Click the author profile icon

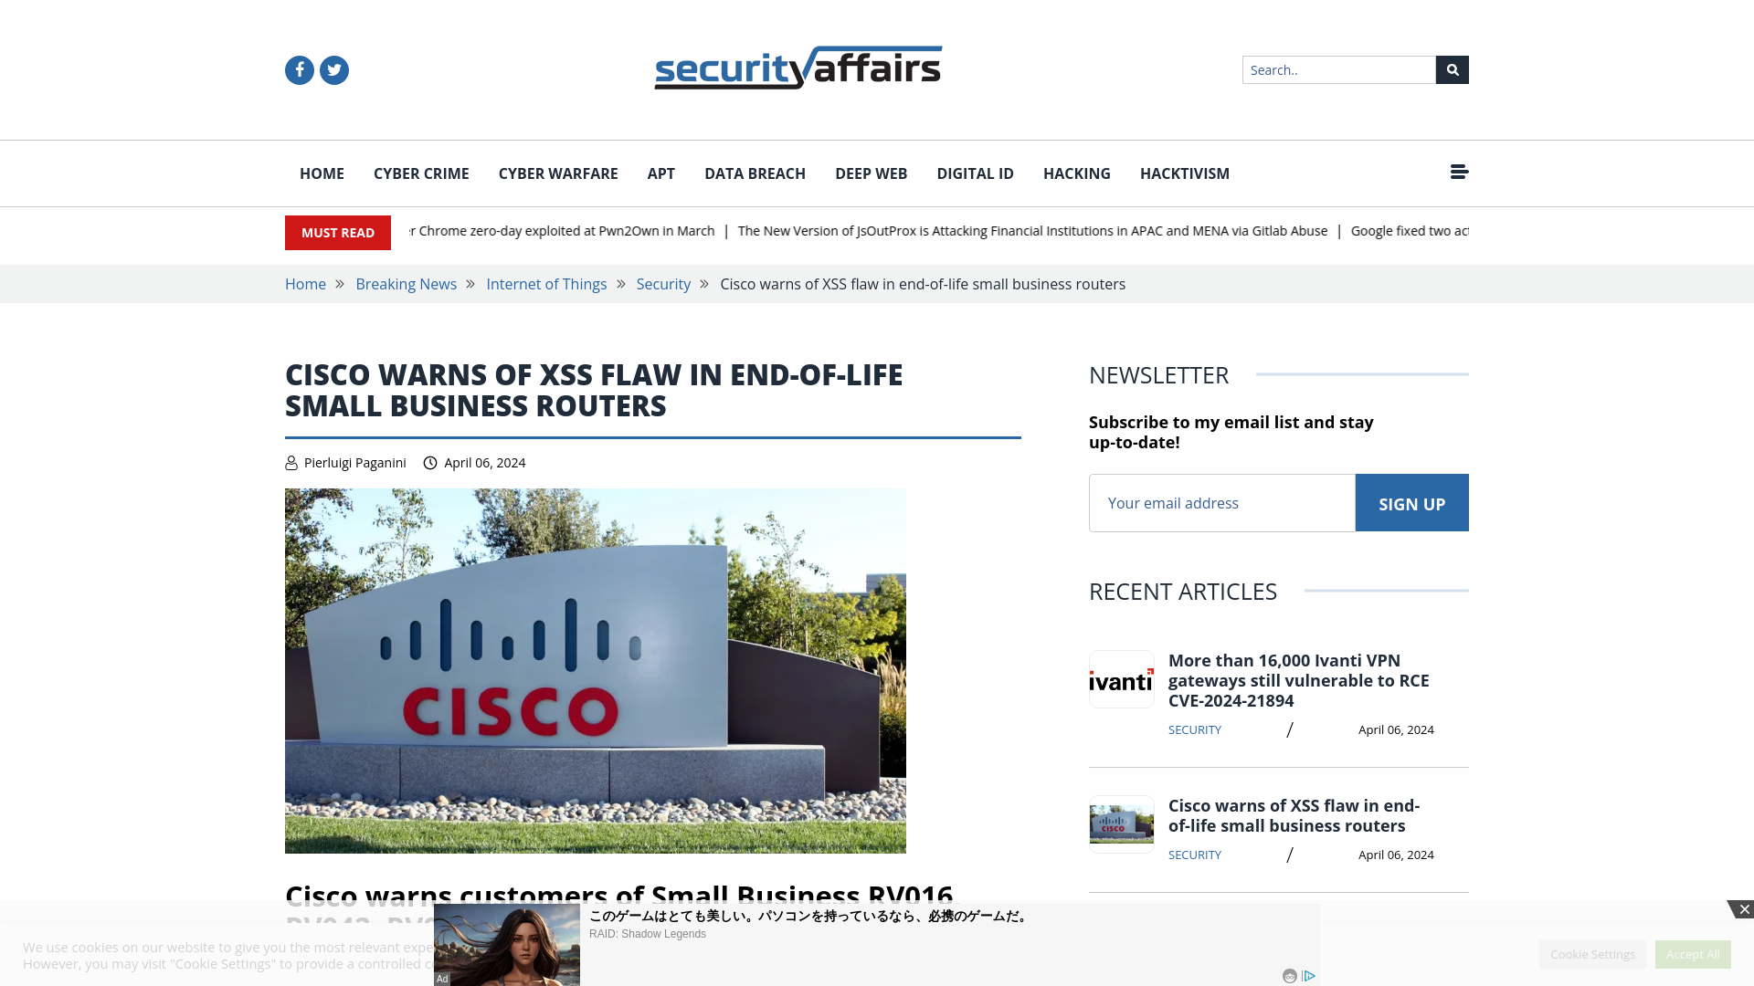(x=291, y=462)
